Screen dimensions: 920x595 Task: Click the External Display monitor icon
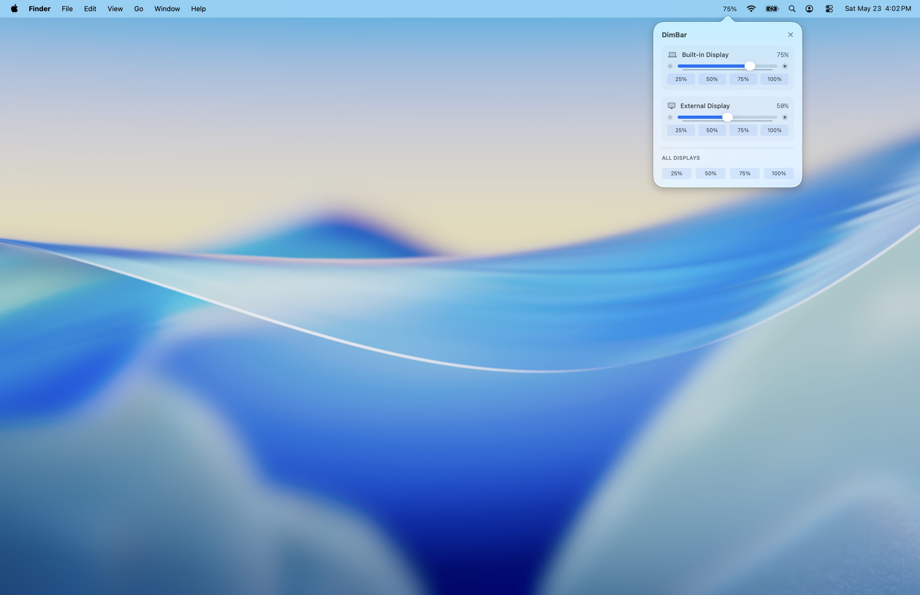(671, 106)
